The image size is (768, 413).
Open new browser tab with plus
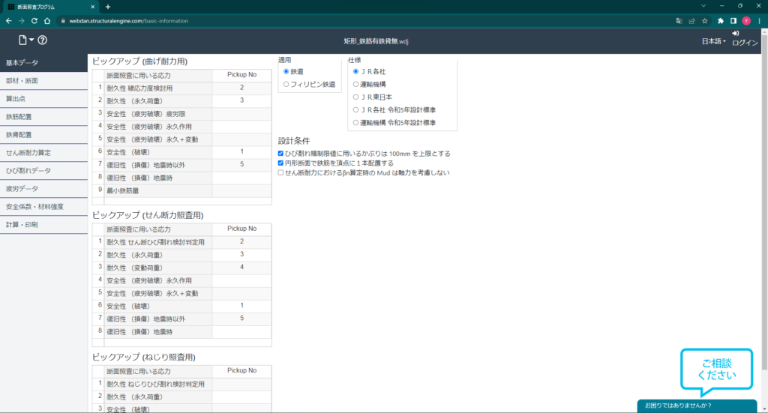(x=108, y=7)
